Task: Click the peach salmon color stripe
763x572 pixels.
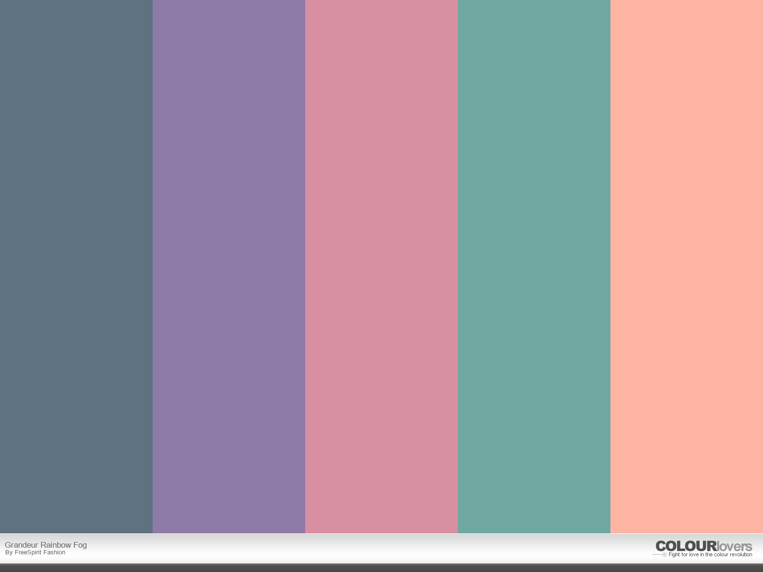Action: 687,266
